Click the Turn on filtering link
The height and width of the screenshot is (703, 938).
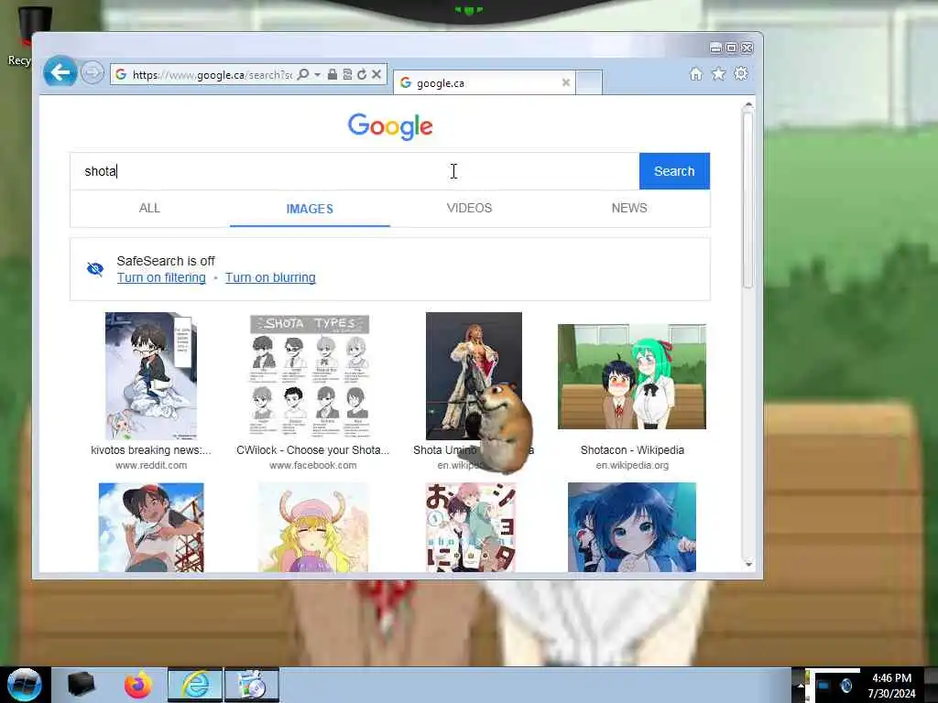pyautogui.click(x=161, y=277)
